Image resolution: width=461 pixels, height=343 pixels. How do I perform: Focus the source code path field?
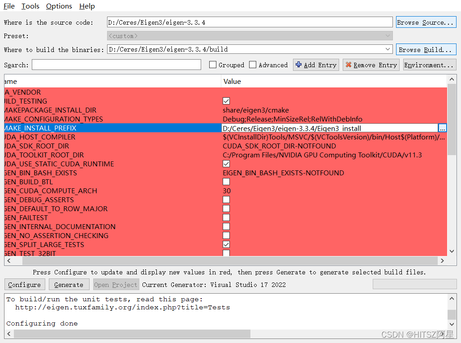coord(250,22)
